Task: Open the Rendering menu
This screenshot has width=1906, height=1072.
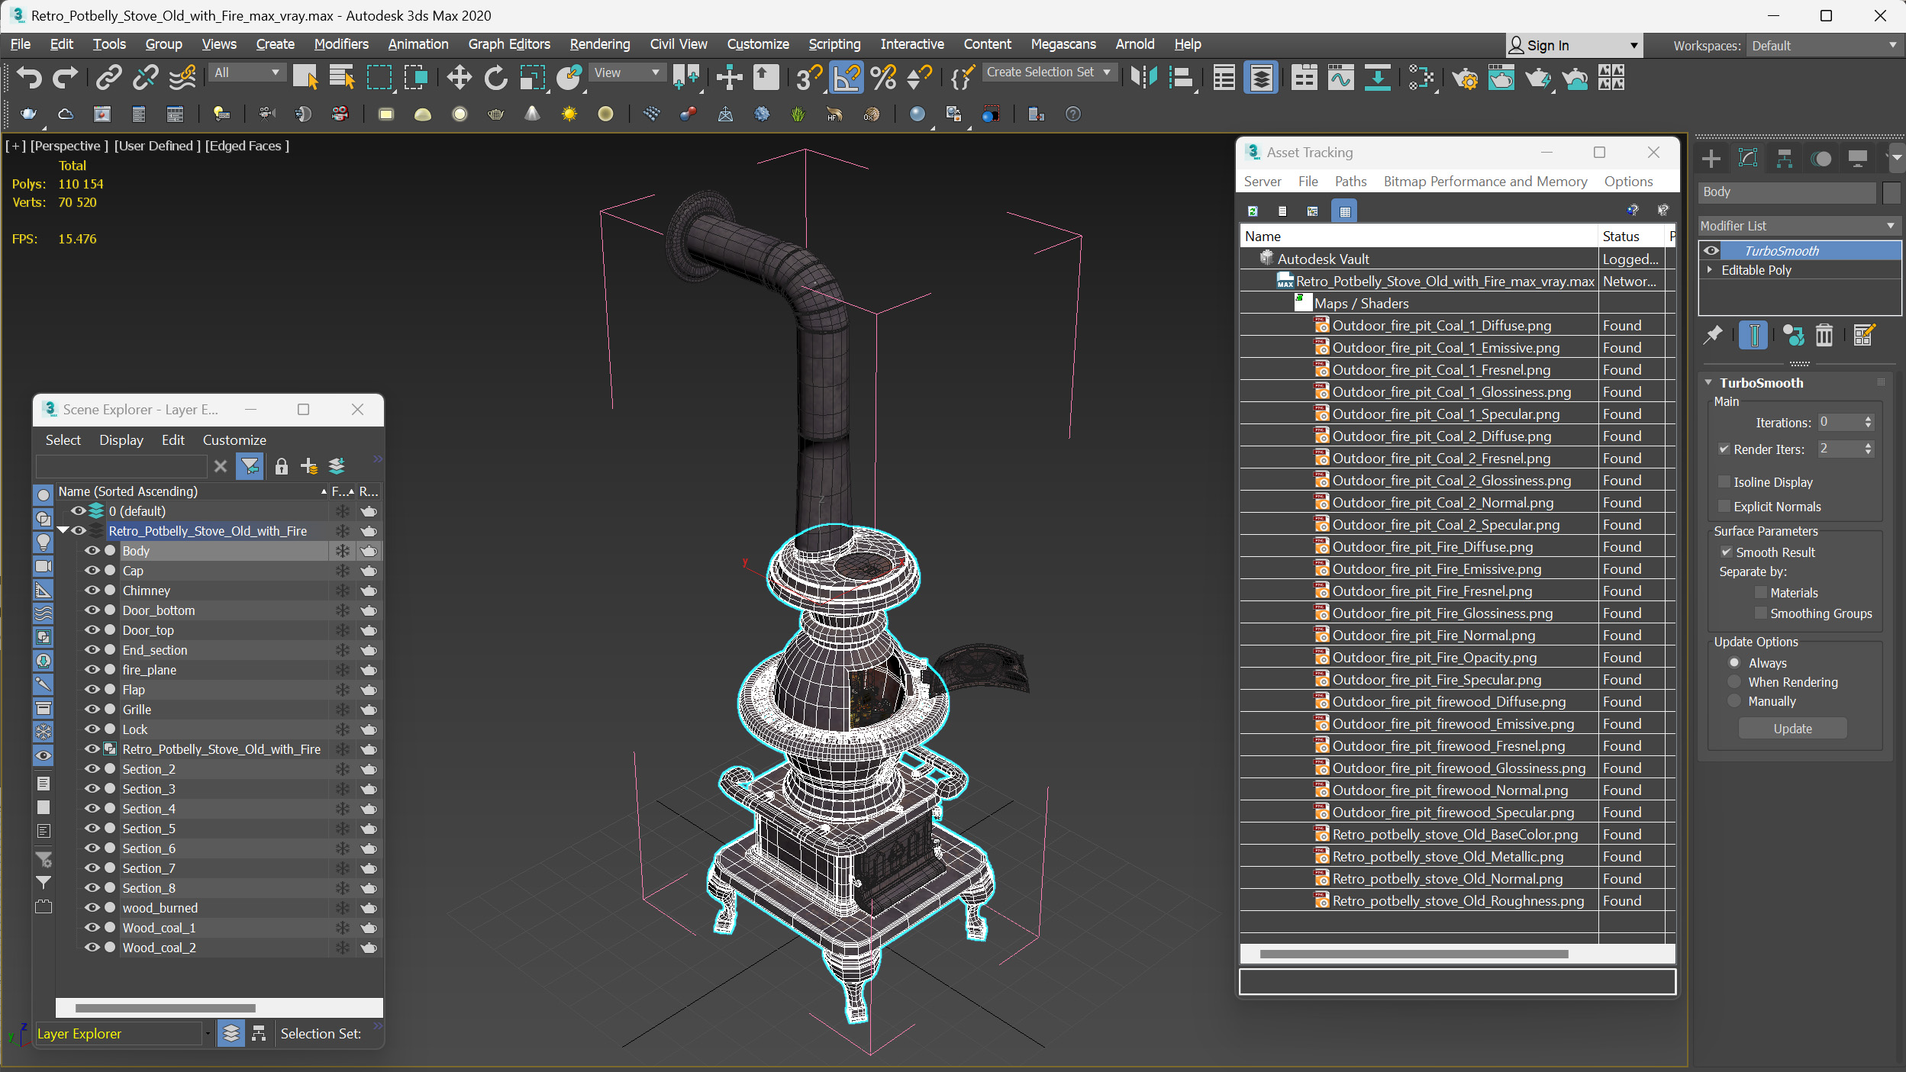Action: [599, 44]
